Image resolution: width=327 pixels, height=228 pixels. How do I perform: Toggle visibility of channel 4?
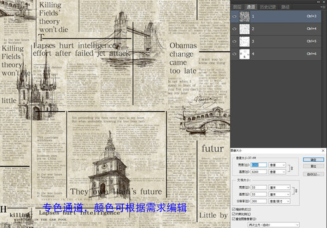point(234,54)
